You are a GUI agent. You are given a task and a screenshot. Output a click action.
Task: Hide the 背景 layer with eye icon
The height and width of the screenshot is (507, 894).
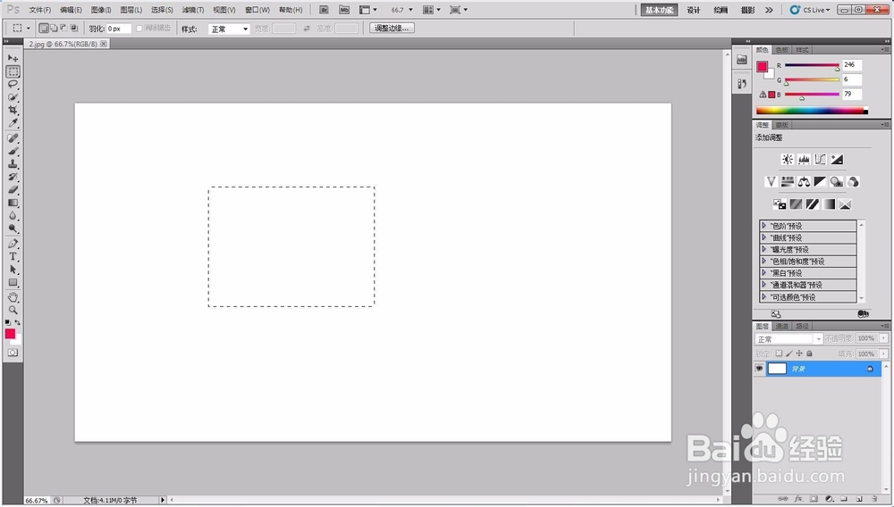[x=759, y=369]
